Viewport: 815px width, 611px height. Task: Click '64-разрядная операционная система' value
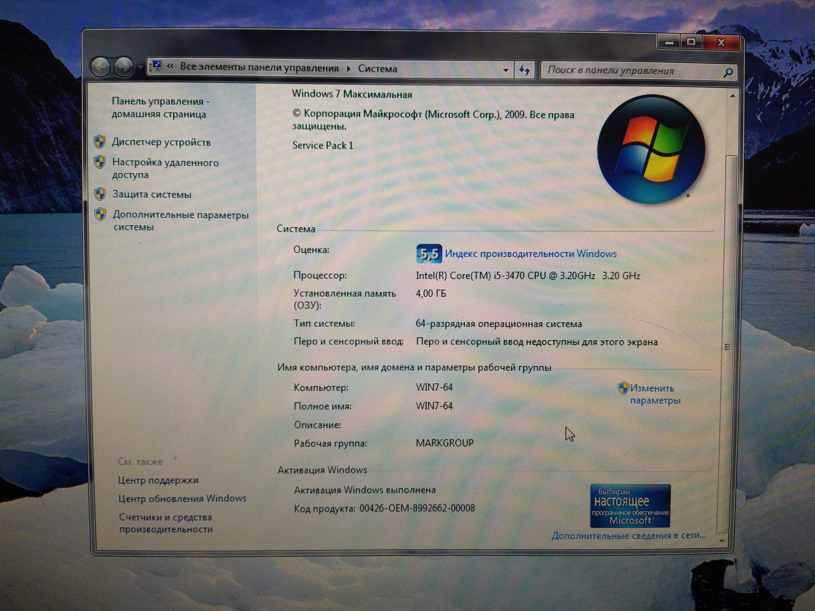pyautogui.click(x=499, y=324)
